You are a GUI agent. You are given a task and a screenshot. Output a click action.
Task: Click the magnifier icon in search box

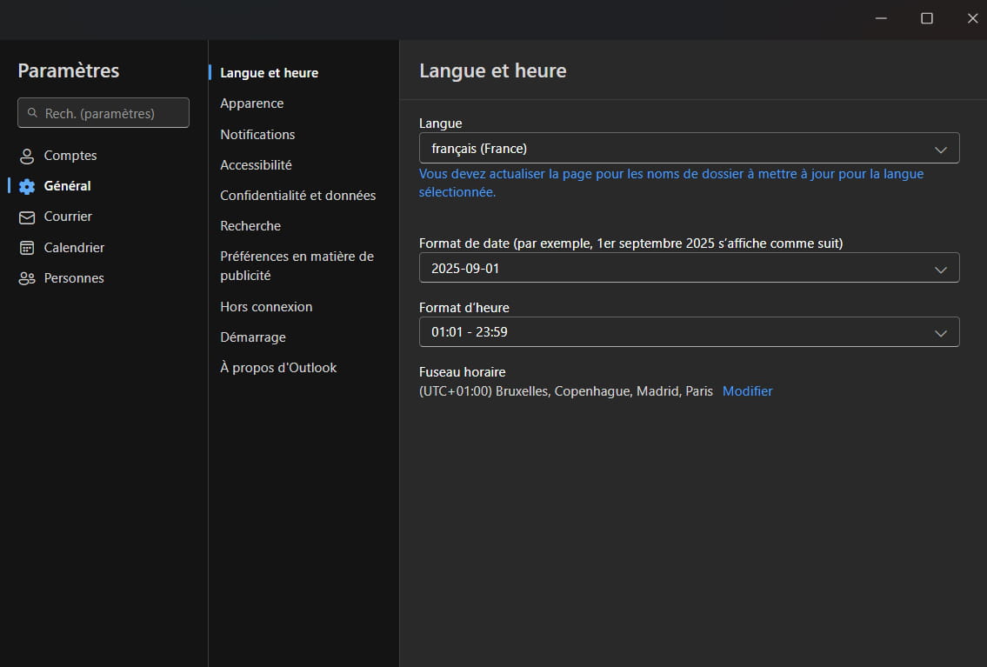tap(32, 113)
